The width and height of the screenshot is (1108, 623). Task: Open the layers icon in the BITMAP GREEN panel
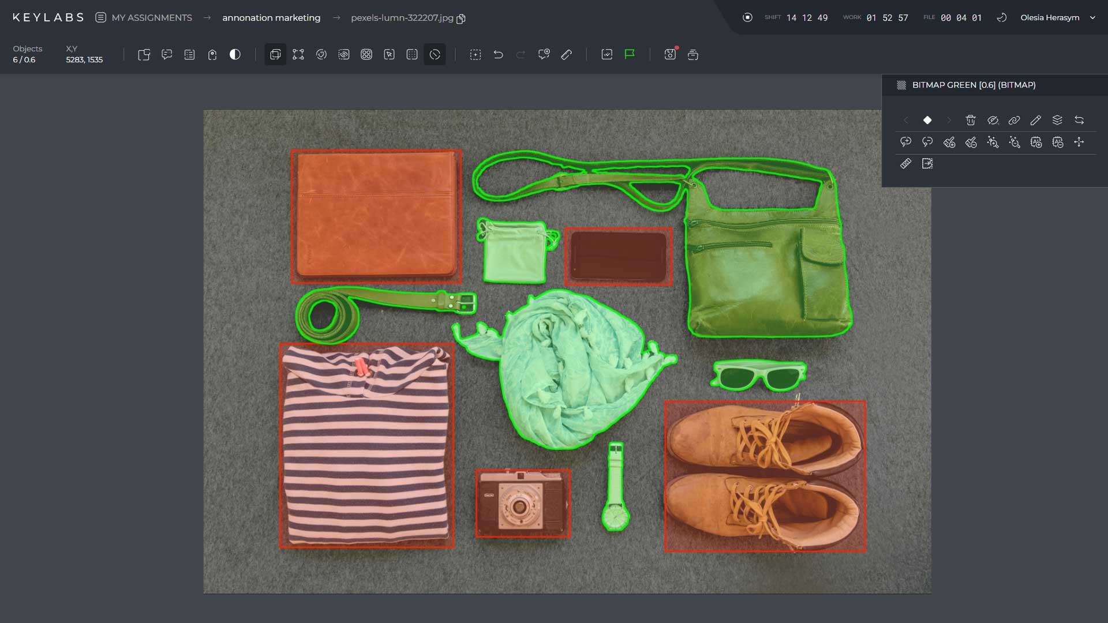1057,121
